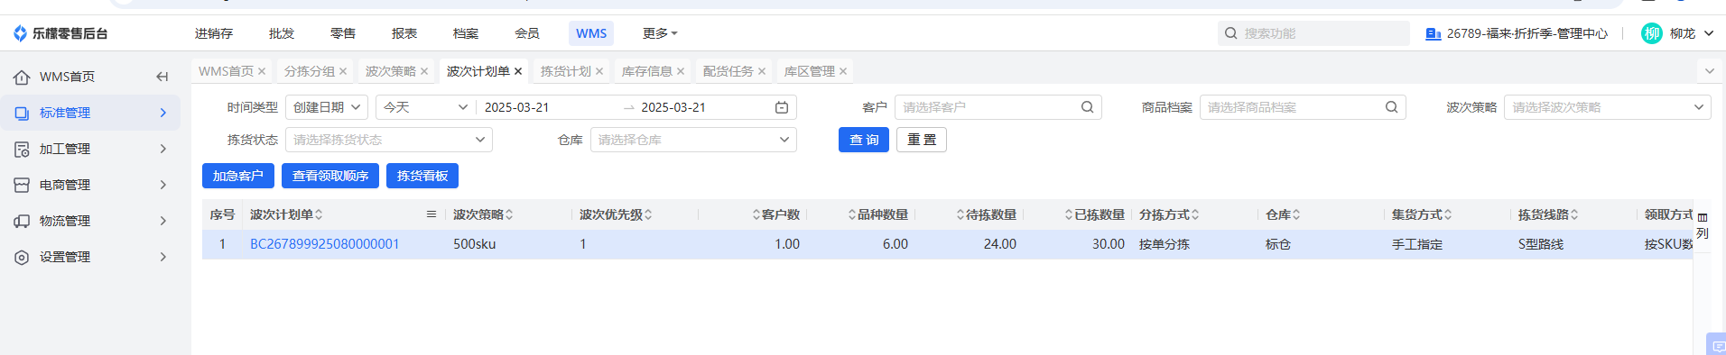Sort by 品种数量 column
This screenshot has width=1726, height=355.
coord(852,214)
